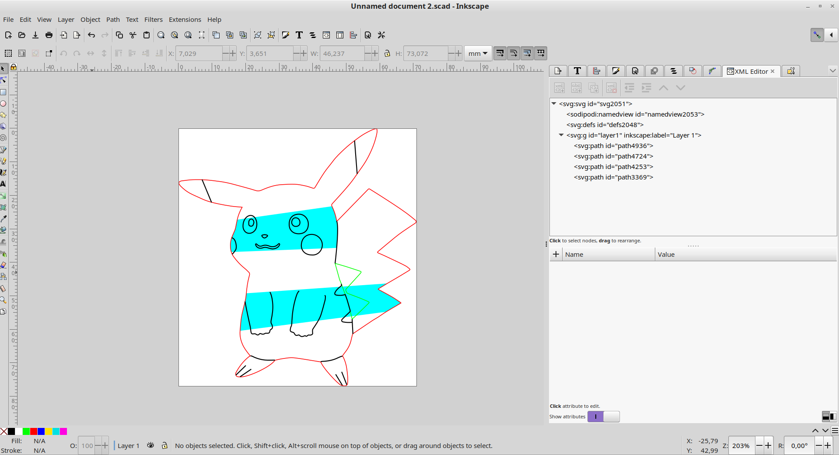Toggle scale stroke width with object

point(500,53)
